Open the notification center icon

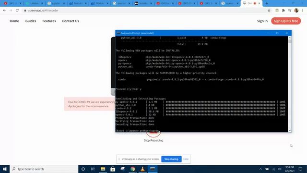(301, 169)
